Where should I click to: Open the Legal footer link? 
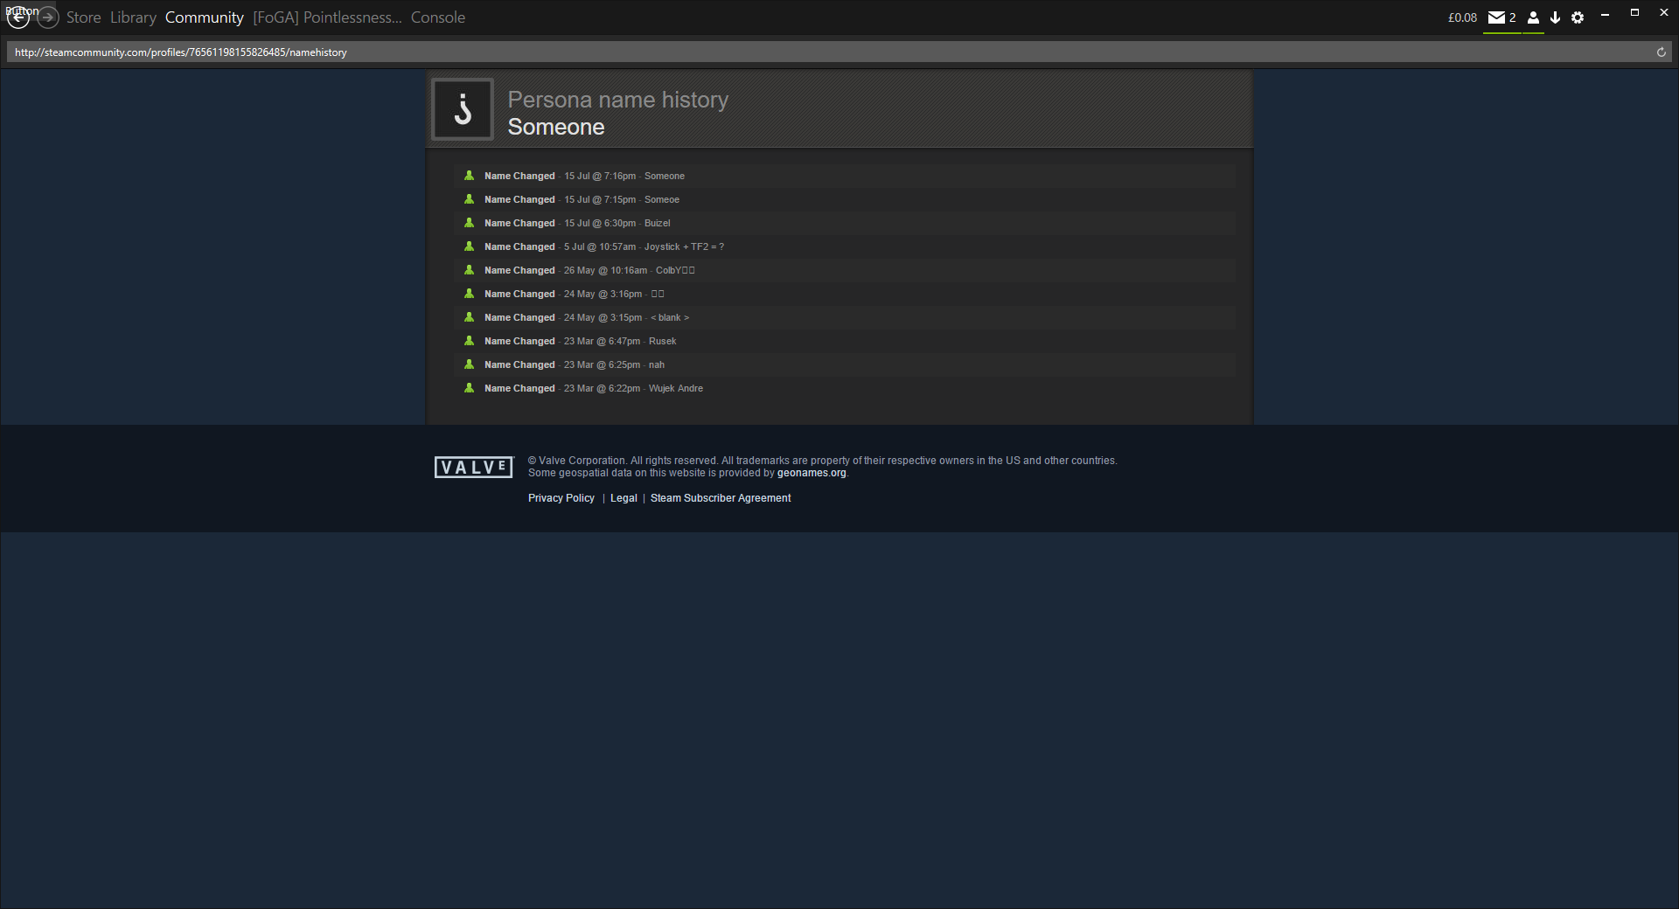pyautogui.click(x=624, y=498)
